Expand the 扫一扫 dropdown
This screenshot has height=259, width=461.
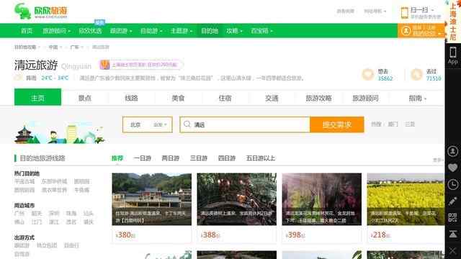[432, 10]
